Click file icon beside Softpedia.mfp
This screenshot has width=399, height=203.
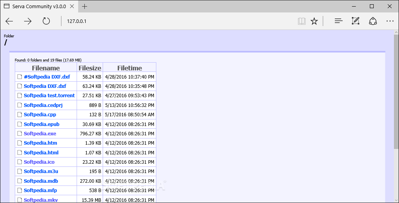pyautogui.click(x=19, y=190)
